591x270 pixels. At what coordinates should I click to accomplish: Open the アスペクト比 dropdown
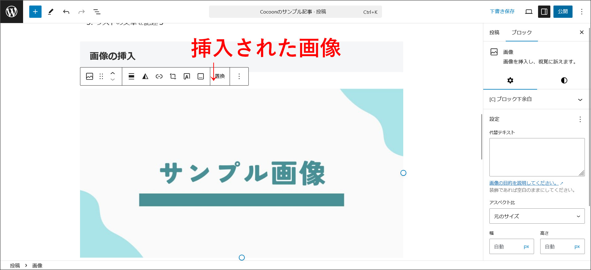(x=537, y=216)
